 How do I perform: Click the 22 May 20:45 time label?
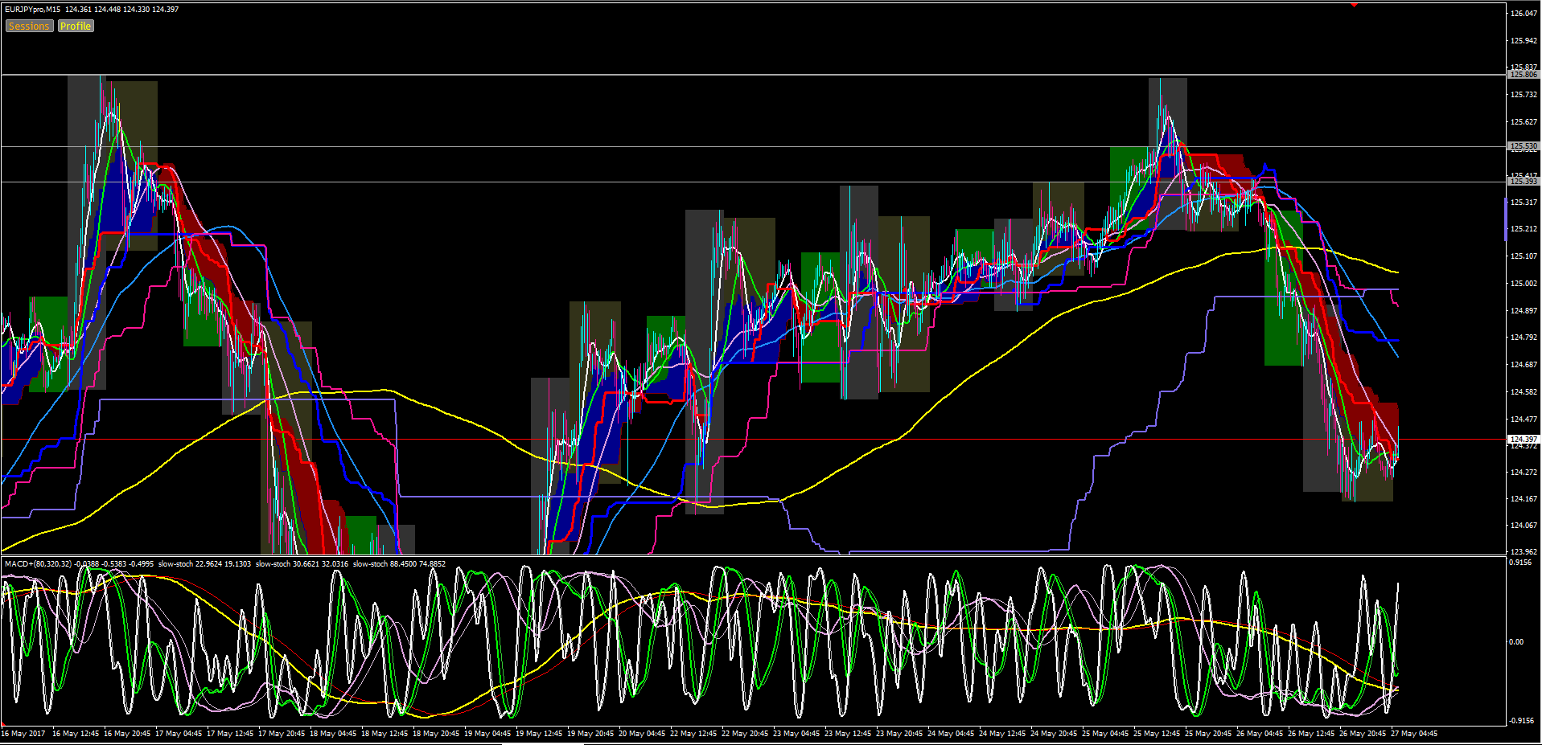pyautogui.click(x=745, y=734)
